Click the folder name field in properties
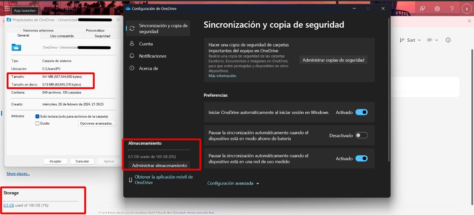This screenshot has width=474, height=215. [79, 48]
